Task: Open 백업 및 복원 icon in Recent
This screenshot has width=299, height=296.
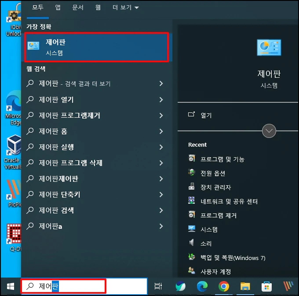Action: (x=192, y=257)
